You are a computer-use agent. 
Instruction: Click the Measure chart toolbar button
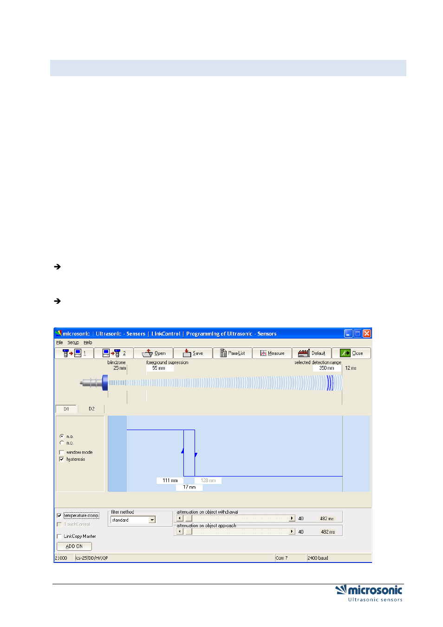coord(272,353)
